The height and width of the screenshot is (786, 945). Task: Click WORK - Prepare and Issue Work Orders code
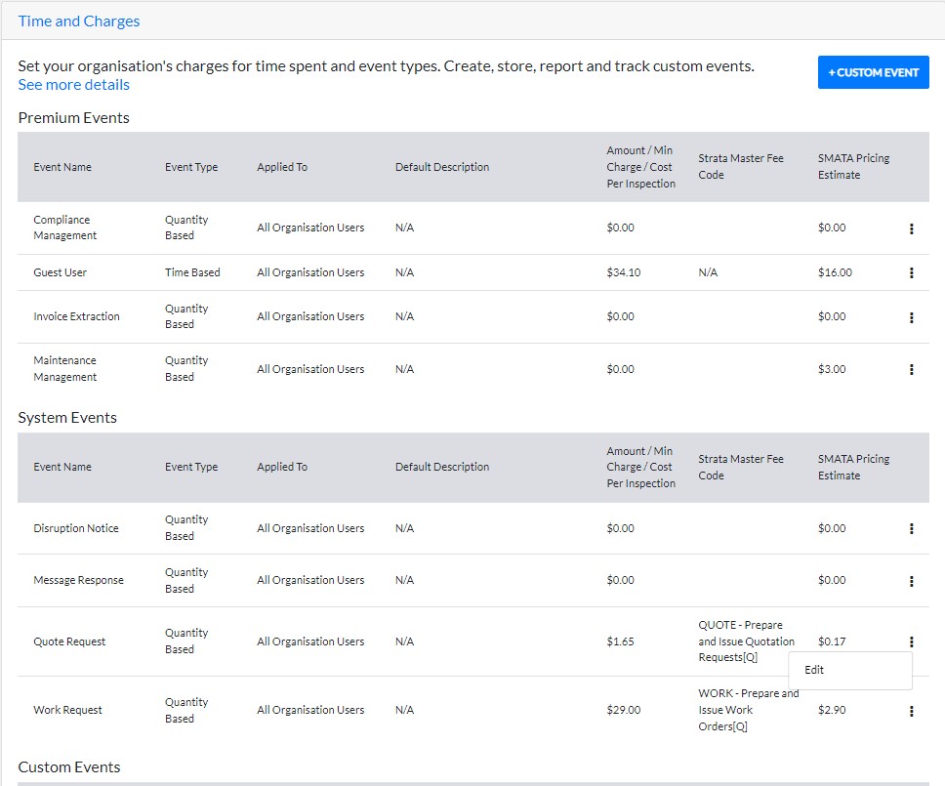pyautogui.click(x=749, y=710)
